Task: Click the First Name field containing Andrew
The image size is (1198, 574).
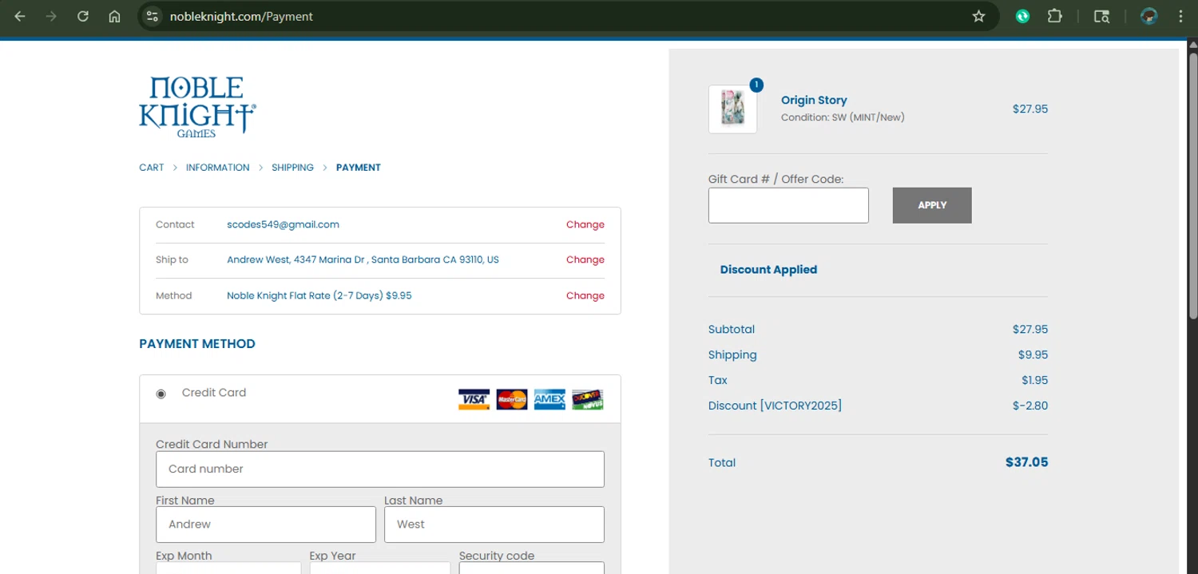Action: (266, 525)
